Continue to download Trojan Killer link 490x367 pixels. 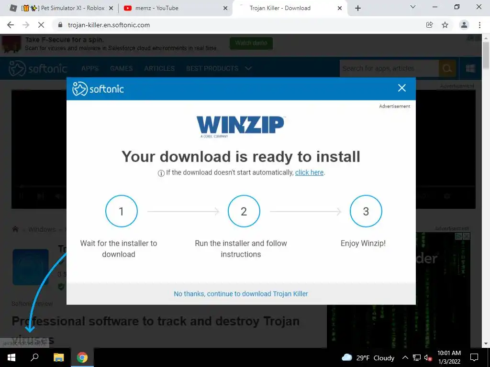tap(241, 294)
